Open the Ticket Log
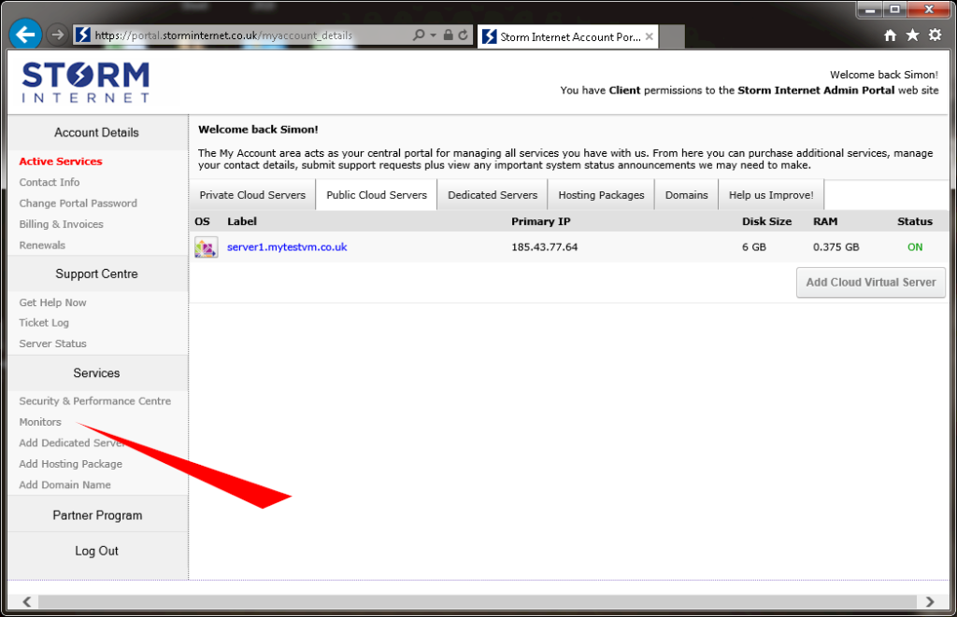The image size is (957, 617). point(44,323)
